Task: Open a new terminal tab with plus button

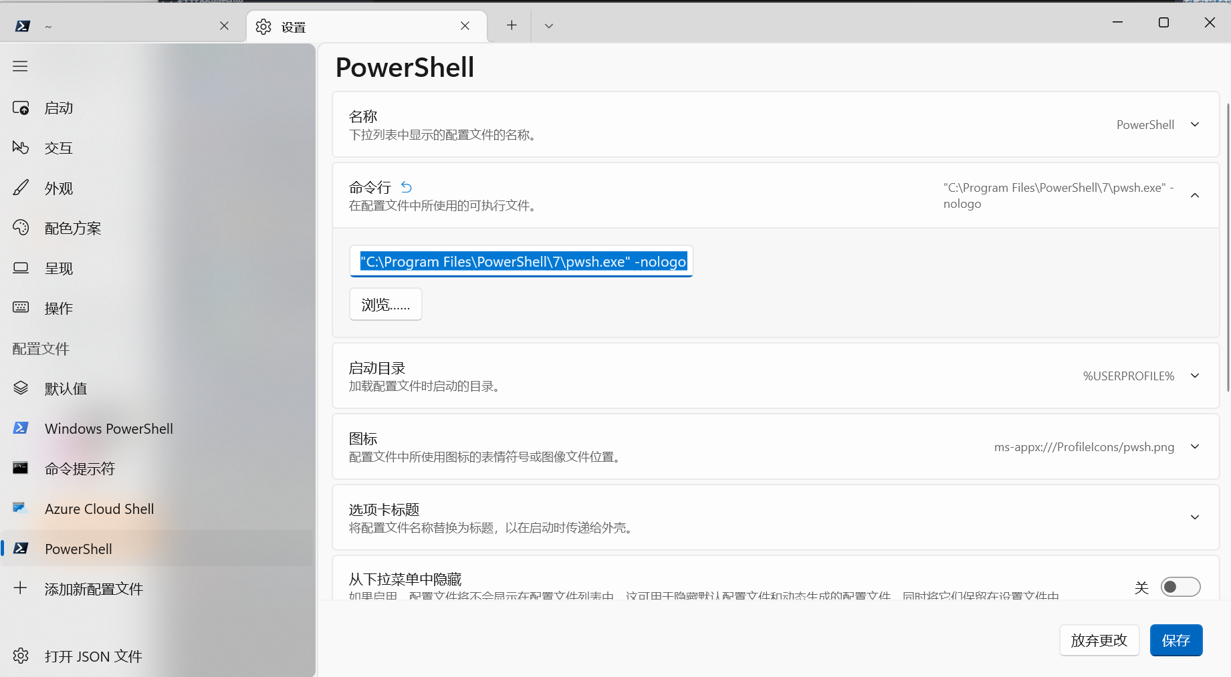Action: coord(511,25)
